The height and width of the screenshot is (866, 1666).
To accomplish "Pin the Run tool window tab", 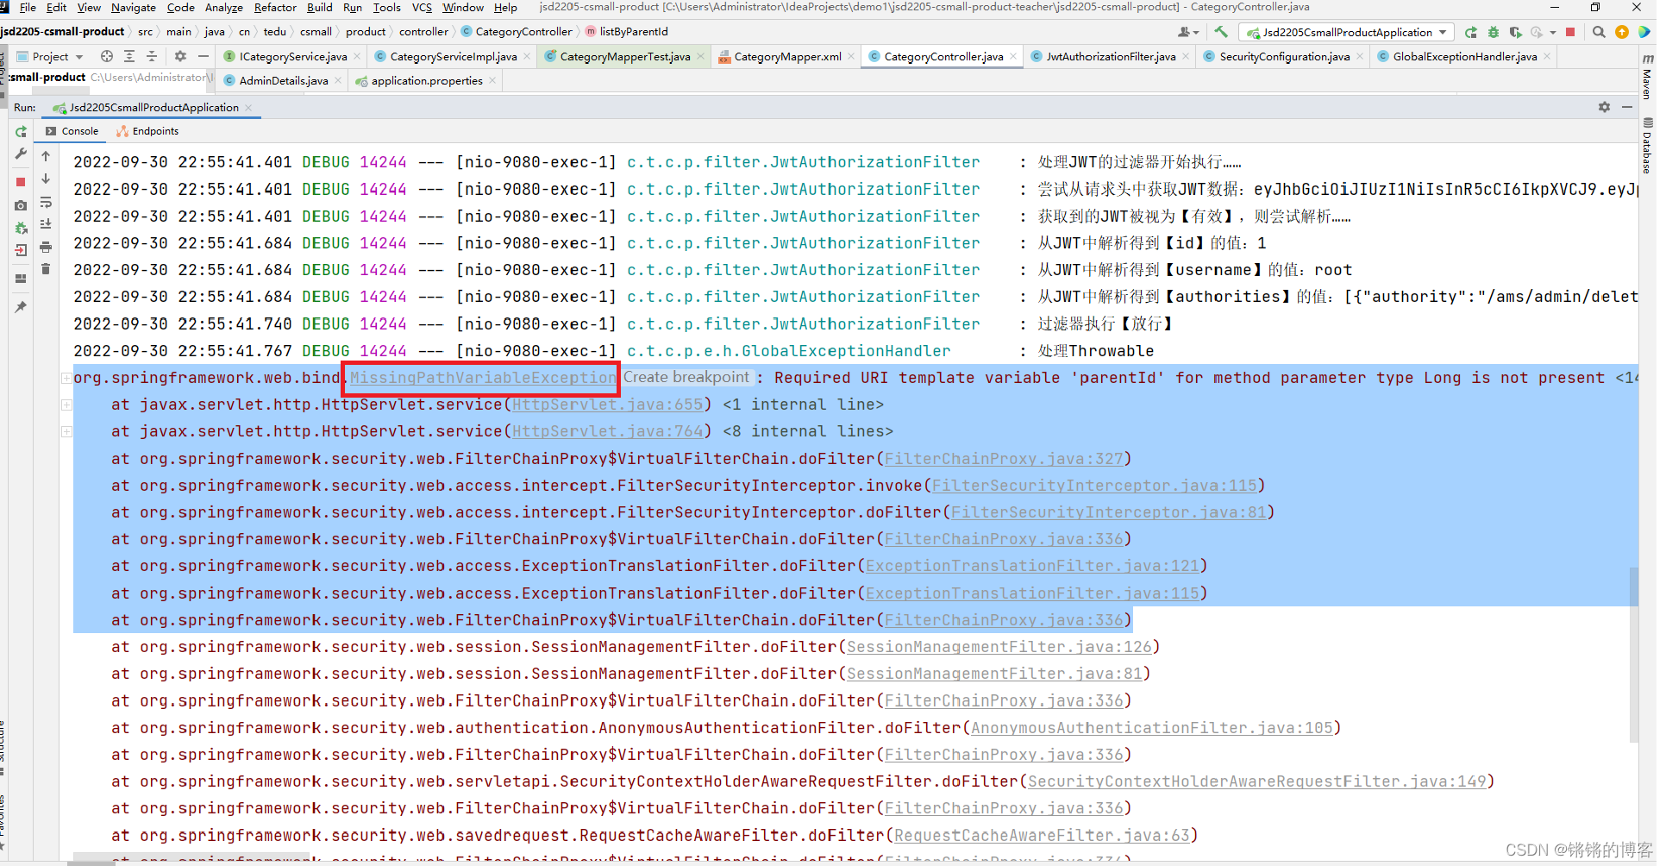I will [x=20, y=304].
